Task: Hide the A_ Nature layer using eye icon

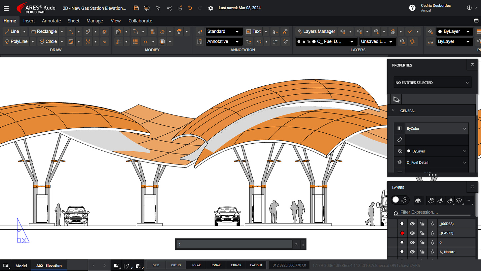Action: point(412,252)
